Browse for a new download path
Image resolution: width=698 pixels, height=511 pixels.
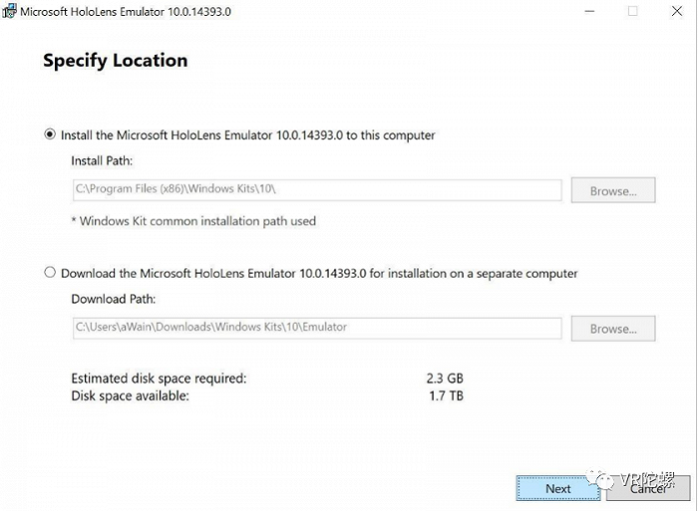tap(613, 328)
